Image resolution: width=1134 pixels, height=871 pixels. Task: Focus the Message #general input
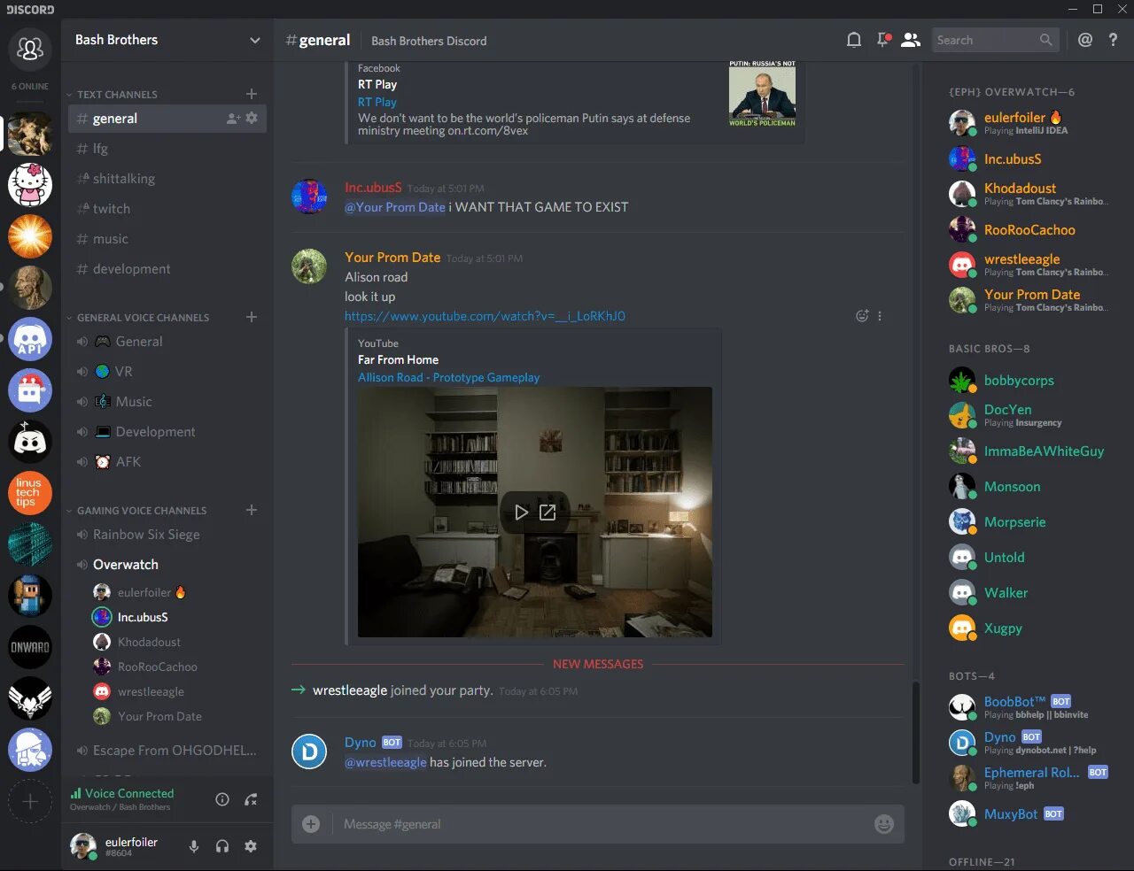click(598, 824)
